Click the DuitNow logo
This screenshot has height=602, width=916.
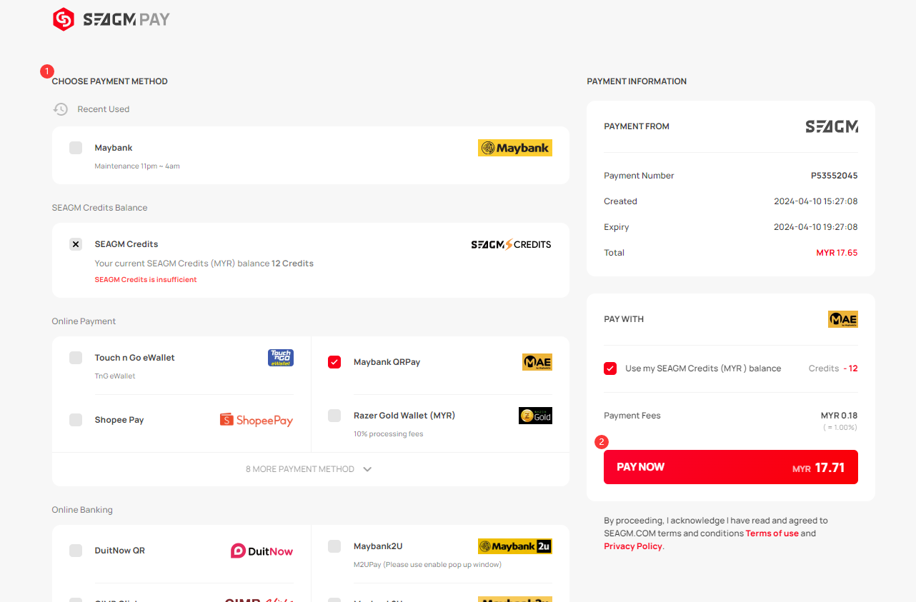click(262, 551)
